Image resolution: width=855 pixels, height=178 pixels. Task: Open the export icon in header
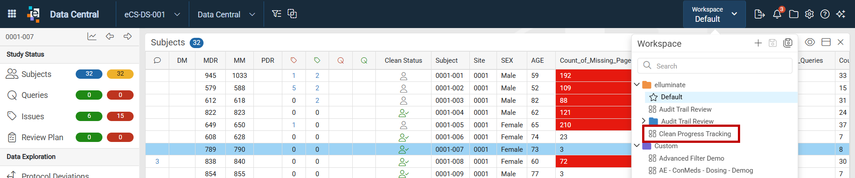click(760, 14)
